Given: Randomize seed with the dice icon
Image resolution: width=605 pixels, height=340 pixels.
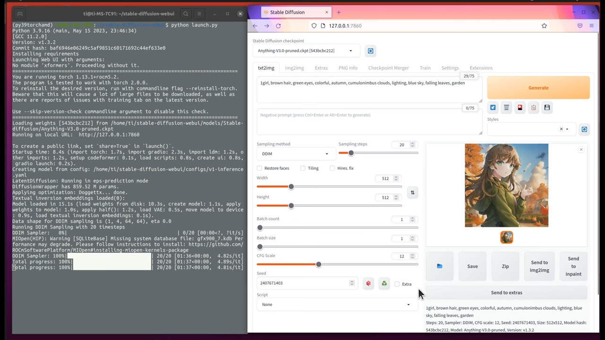Looking at the screenshot, I should pyautogui.click(x=368, y=284).
